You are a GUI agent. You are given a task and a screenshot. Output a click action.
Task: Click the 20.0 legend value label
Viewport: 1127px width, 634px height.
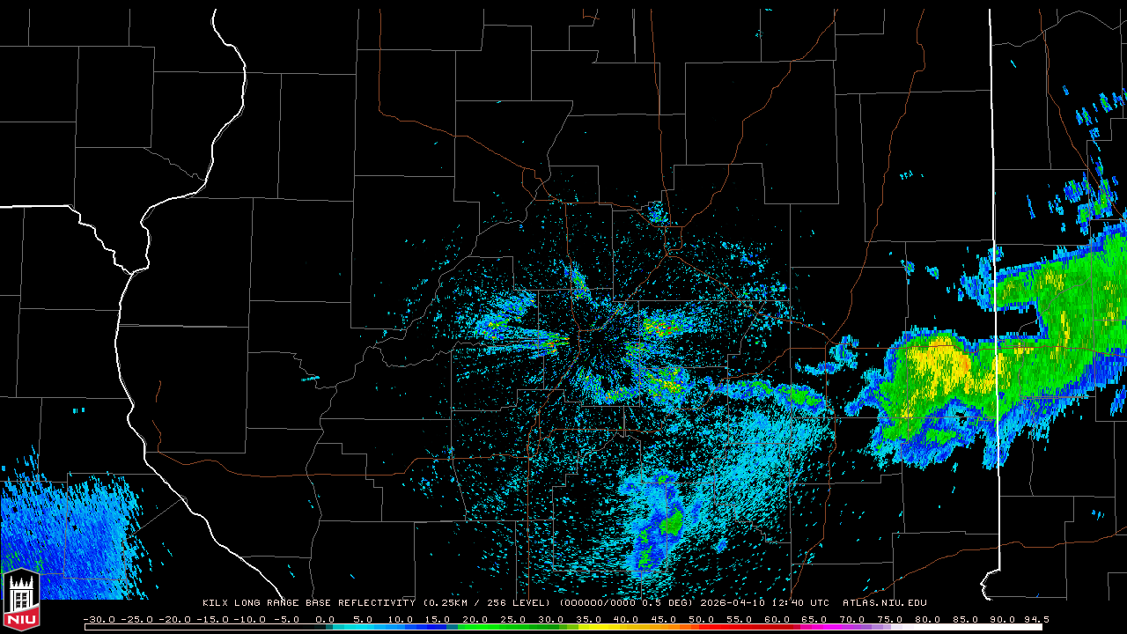coord(475,619)
